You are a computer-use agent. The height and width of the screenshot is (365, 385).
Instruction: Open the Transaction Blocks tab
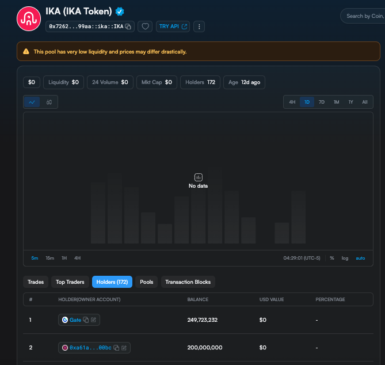tap(188, 282)
